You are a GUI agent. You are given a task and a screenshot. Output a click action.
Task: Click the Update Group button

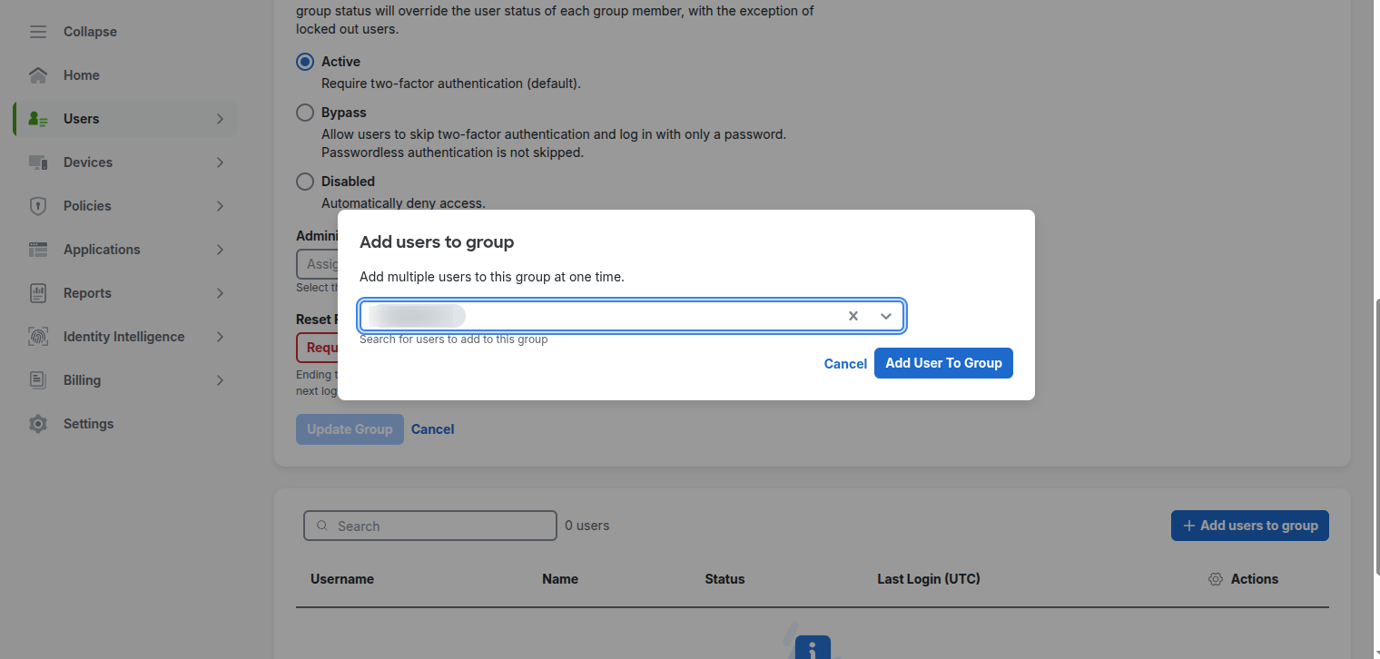350,429
